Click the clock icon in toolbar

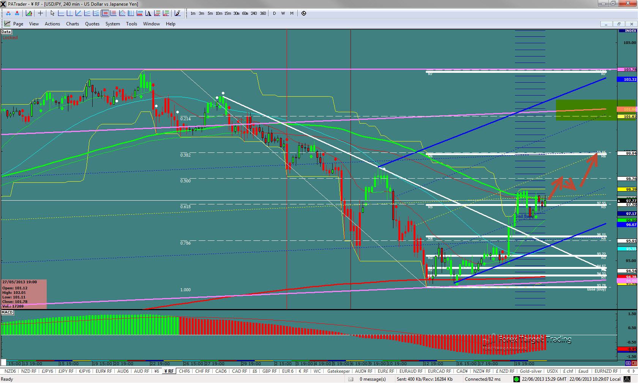coord(304,13)
